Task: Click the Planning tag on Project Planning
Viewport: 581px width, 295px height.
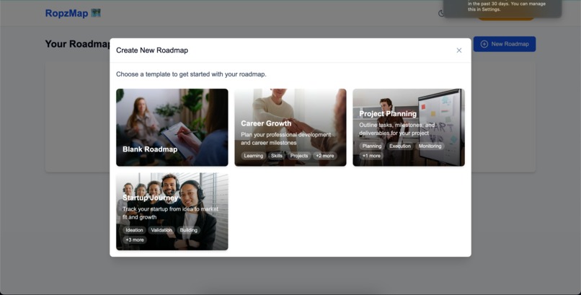Action: point(372,146)
